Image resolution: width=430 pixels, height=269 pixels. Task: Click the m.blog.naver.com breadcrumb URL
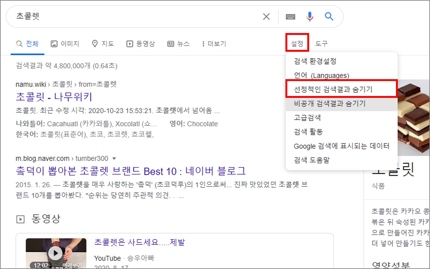pyautogui.click(x=61, y=158)
